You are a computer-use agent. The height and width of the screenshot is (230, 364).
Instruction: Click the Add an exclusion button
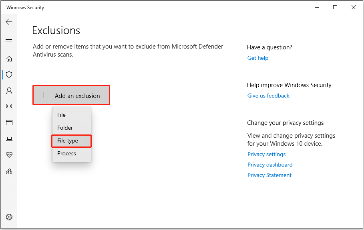coord(71,96)
